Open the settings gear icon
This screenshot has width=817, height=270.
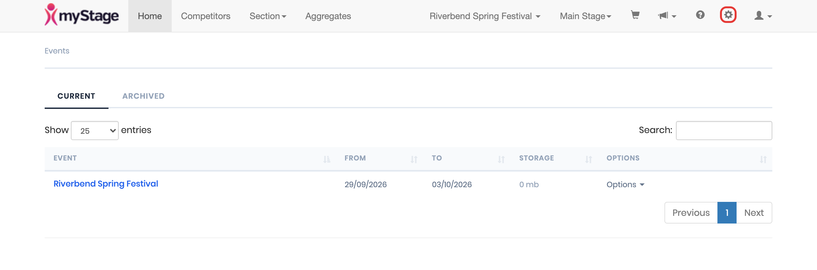pyautogui.click(x=728, y=15)
